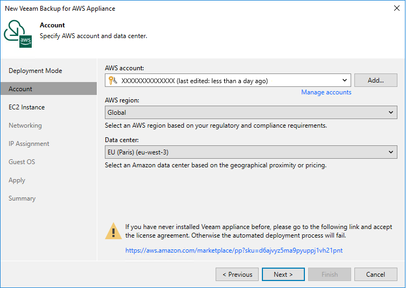Click the Add... account button
406x288 pixels.
(375, 80)
